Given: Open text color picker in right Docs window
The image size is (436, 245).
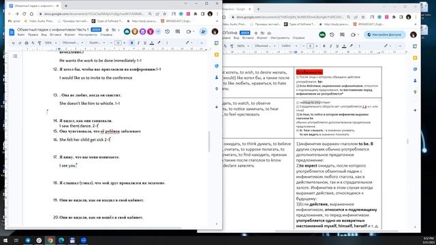Looking at the screenshot, I should (344, 46).
